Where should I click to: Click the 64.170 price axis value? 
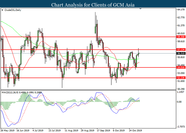[x=181, y=10]
